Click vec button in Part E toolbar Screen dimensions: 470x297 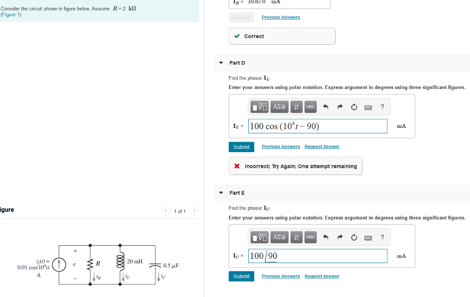pos(311,237)
